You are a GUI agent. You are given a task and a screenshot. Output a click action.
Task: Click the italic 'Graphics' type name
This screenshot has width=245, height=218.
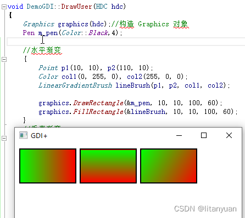tap(38, 24)
